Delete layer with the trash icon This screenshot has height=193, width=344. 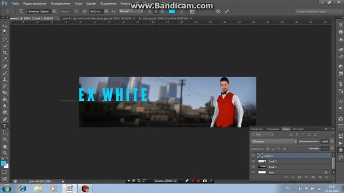[326, 177]
